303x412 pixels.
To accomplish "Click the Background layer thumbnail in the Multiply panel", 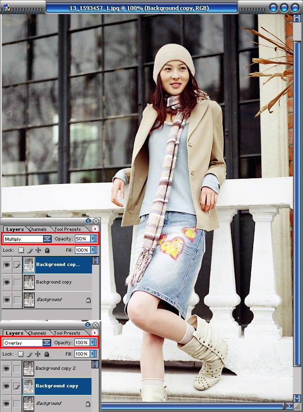I will click(29, 300).
